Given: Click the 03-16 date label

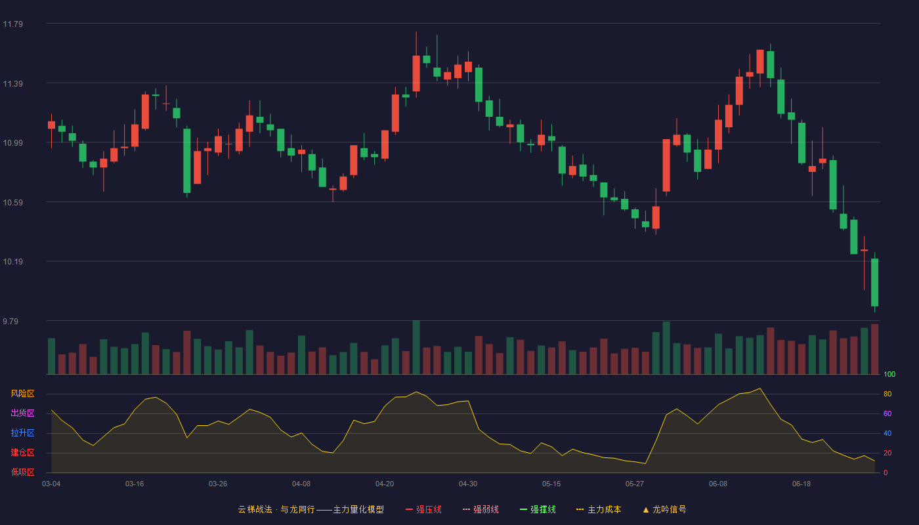Looking at the screenshot, I should [x=135, y=484].
